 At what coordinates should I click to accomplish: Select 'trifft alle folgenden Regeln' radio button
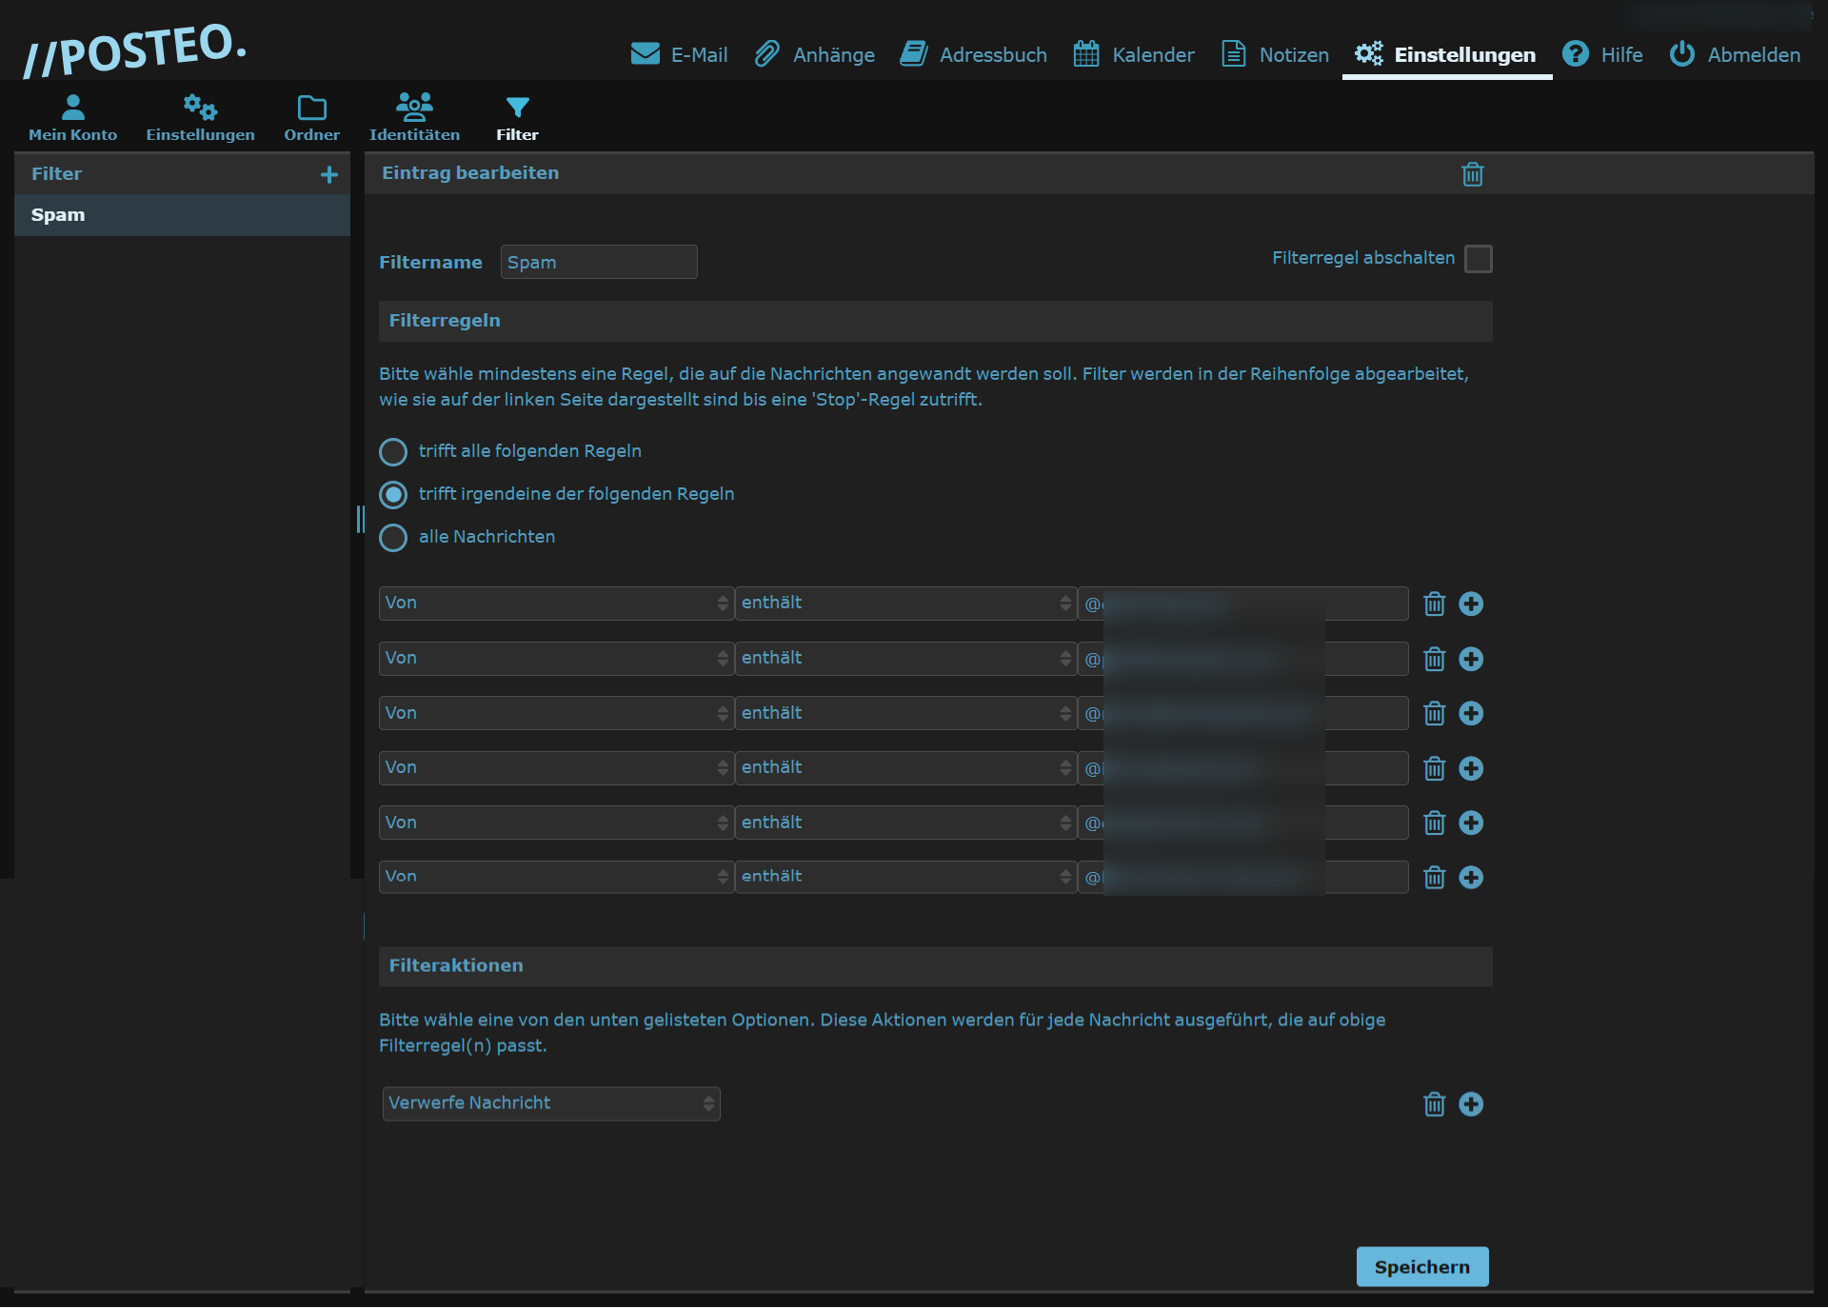pos(393,451)
